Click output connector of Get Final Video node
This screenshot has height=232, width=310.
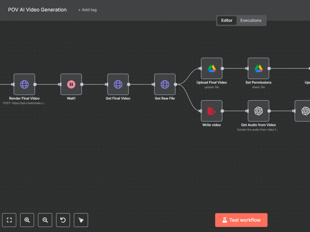click(129, 84)
